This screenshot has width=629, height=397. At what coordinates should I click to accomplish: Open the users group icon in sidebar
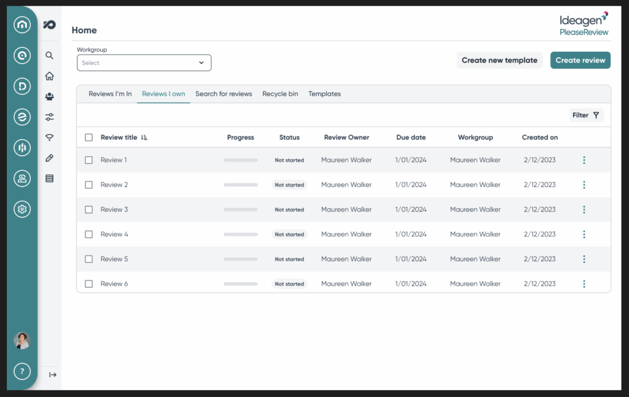tap(50, 96)
